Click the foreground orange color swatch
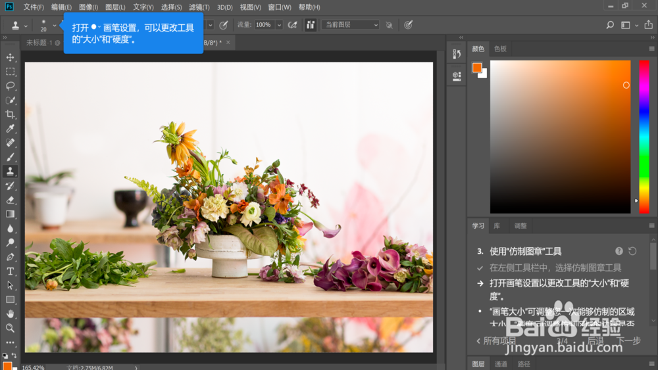Viewport: 658px width, 370px height. tap(476, 68)
